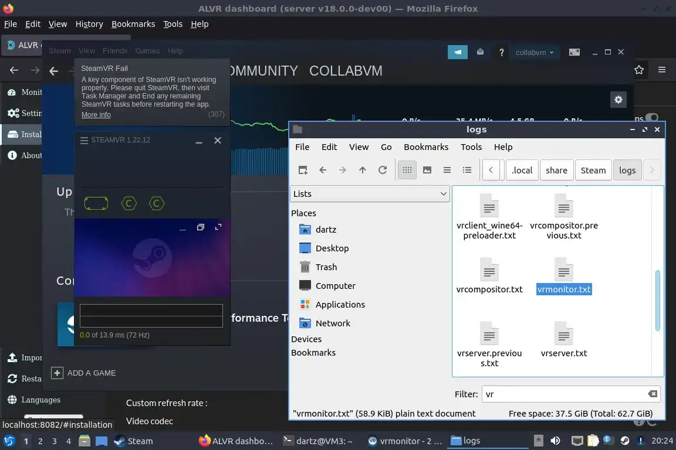This screenshot has height=450, width=676.
Task: Open Tools menu in logs window
Action: point(471,147)
